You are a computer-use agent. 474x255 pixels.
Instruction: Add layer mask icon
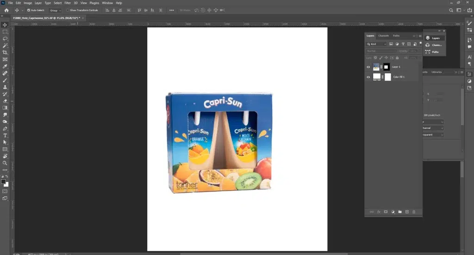(386, 212)
